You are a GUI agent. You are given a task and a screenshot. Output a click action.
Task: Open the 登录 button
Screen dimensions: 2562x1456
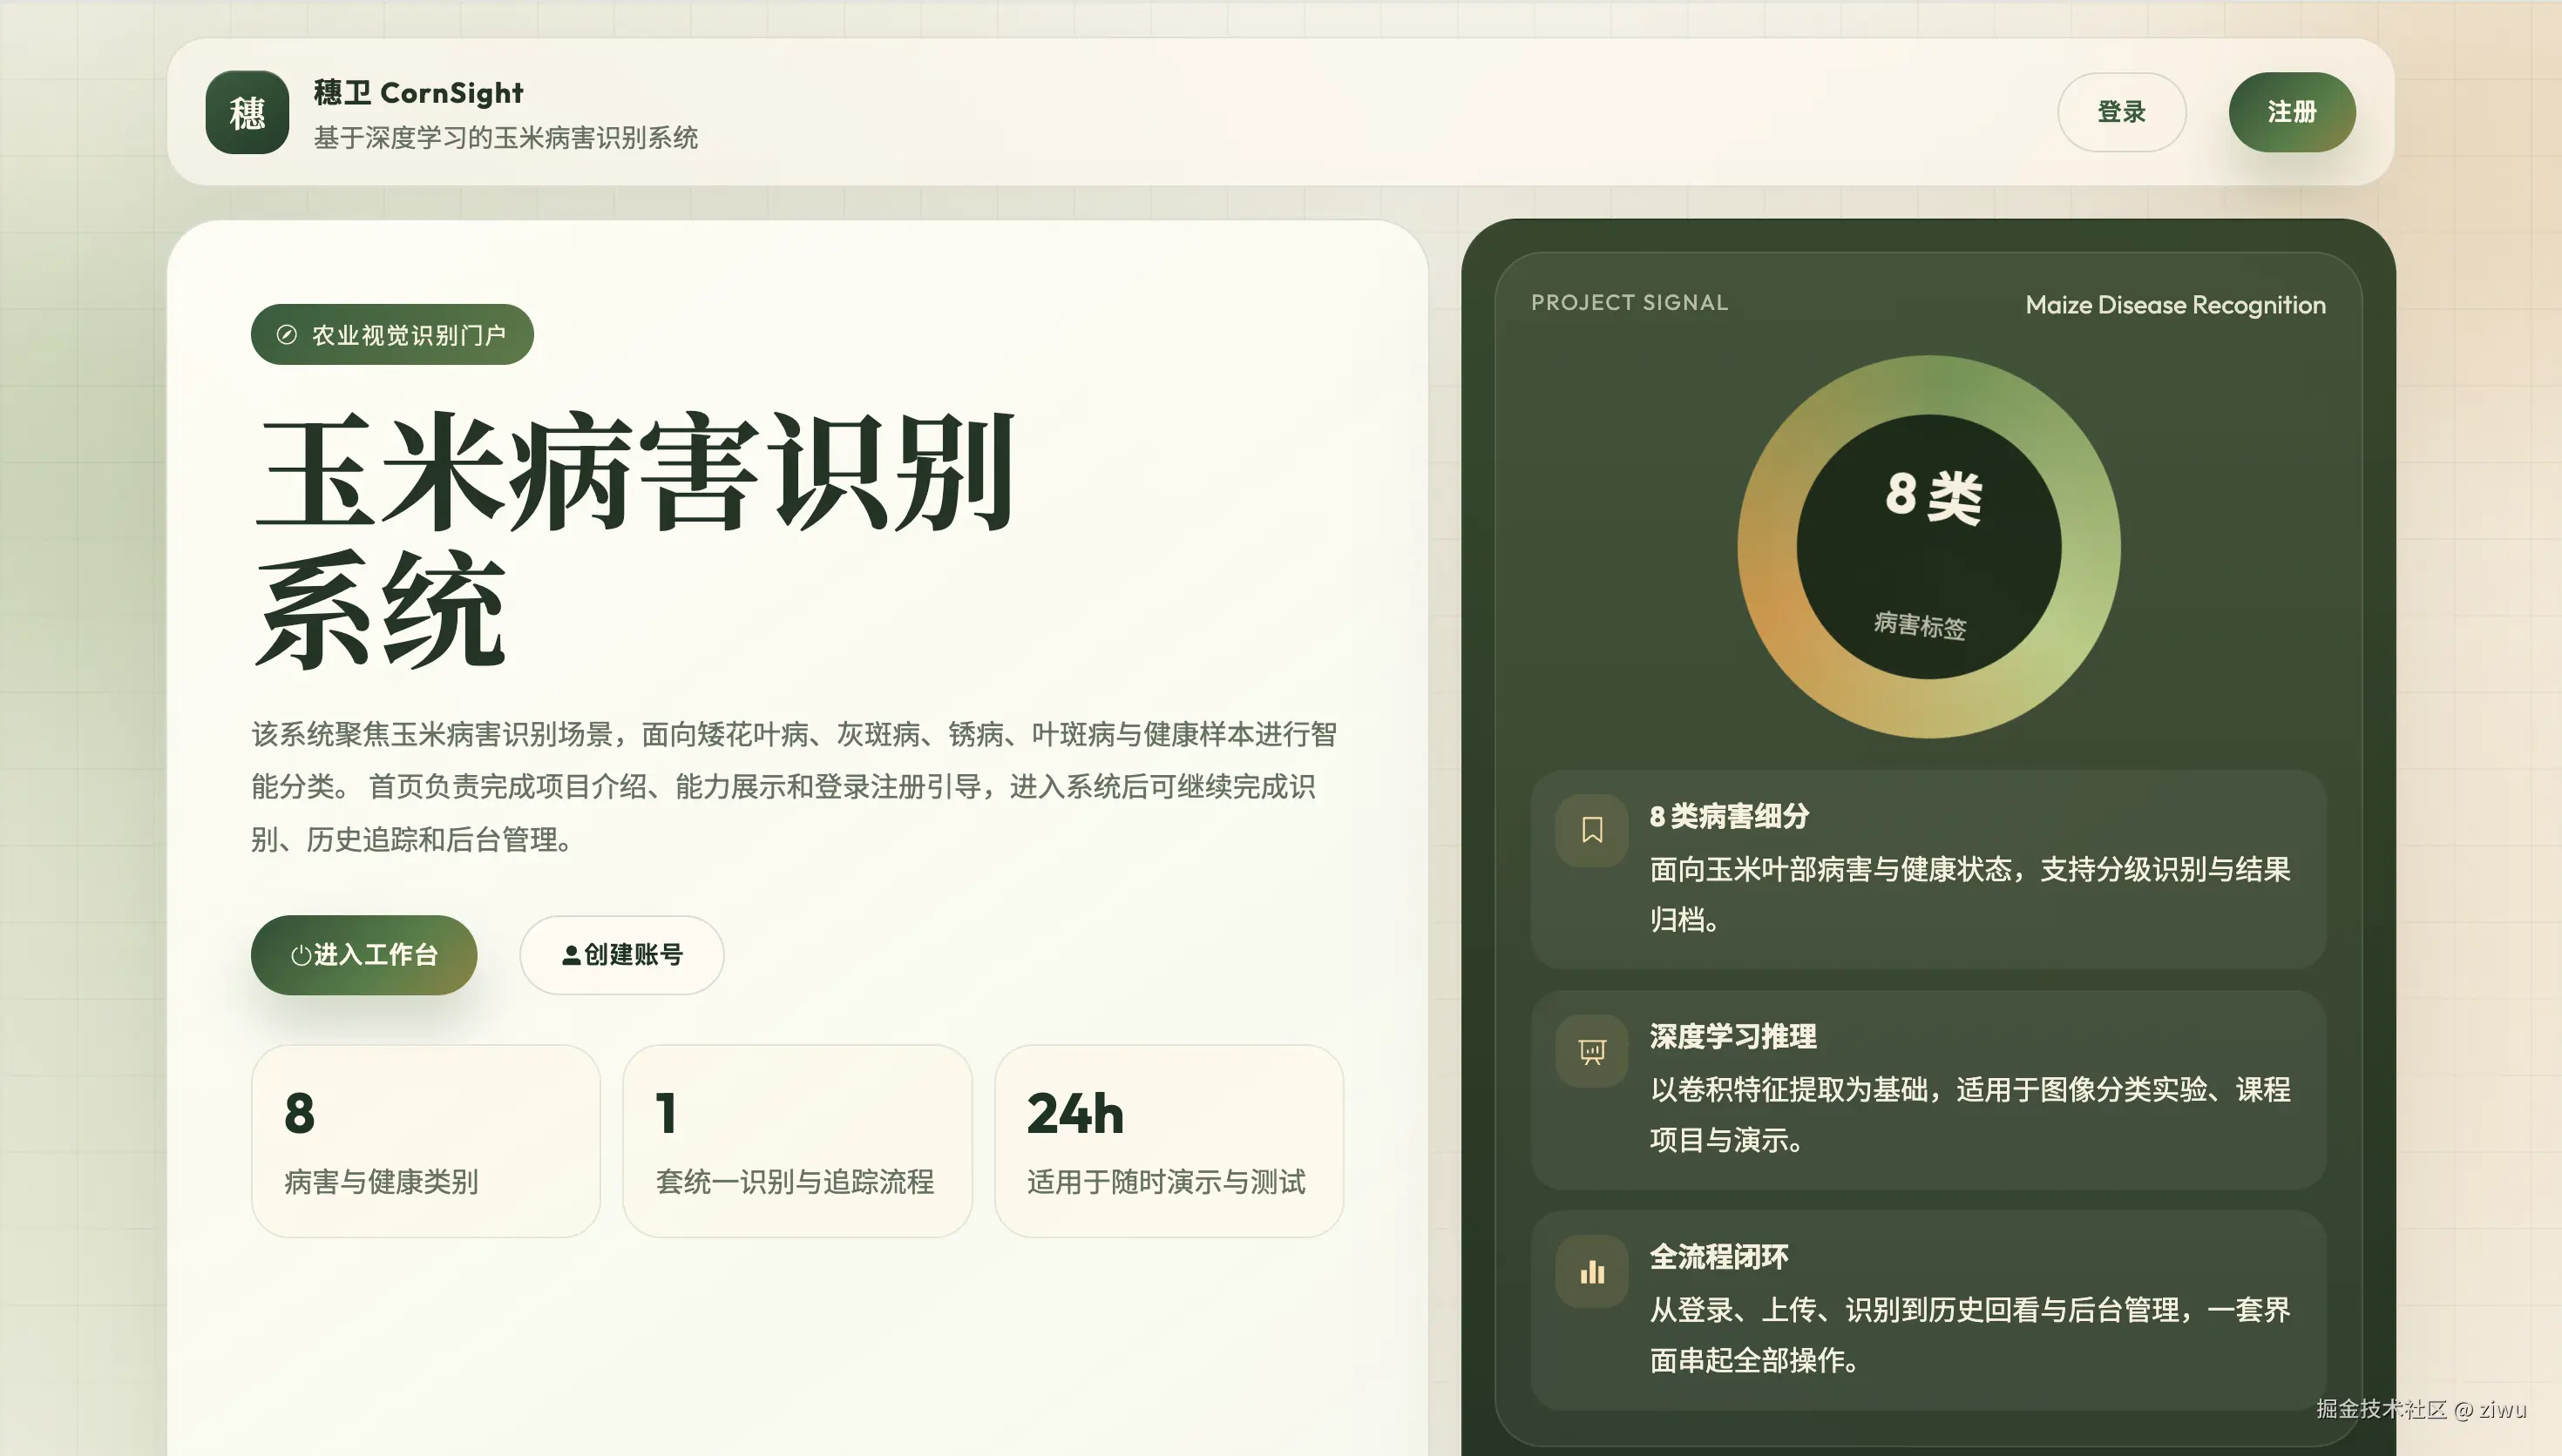(2123, 112)
